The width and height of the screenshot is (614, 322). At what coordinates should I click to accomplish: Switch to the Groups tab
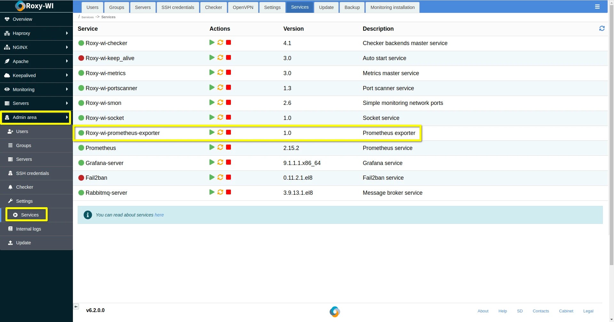pyautogui.click(x=117, y=7)
